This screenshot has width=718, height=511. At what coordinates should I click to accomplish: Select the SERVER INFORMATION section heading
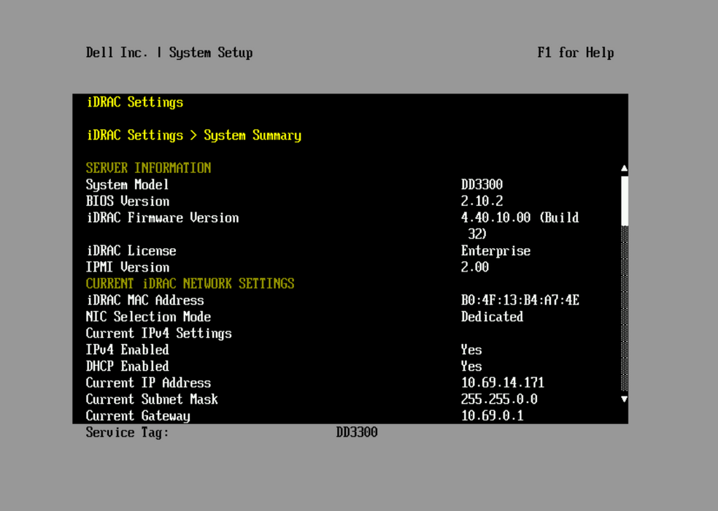(148, 168)
